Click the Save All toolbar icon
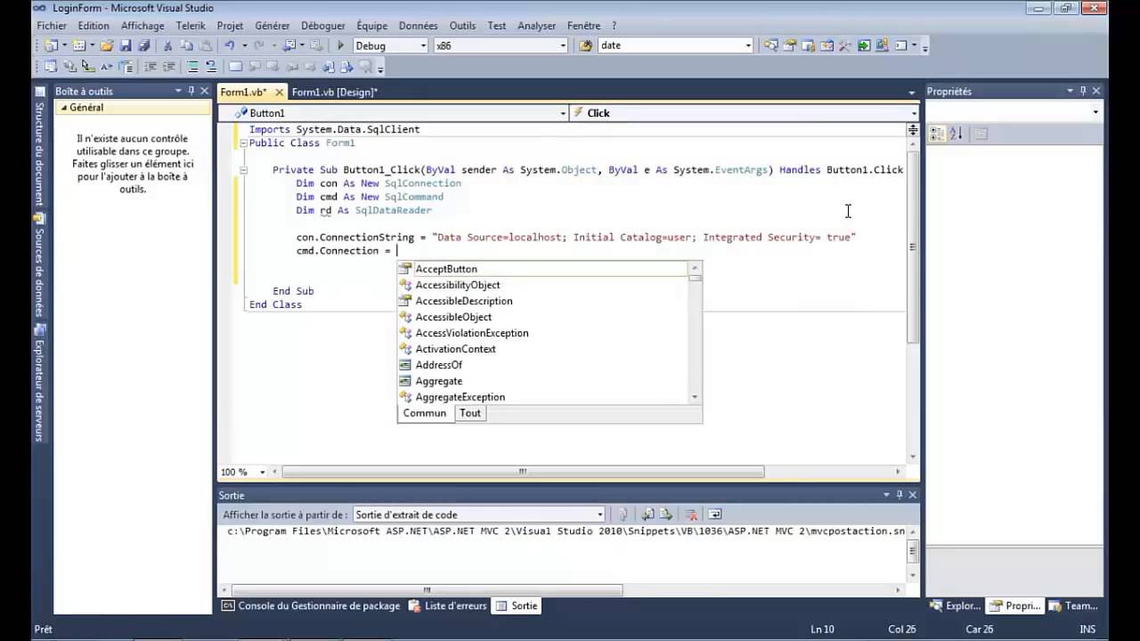 pyautogui.click(x=143, y=45)
